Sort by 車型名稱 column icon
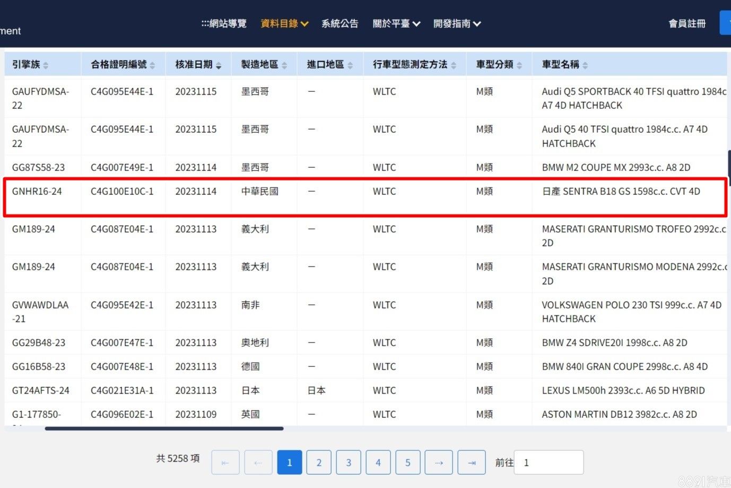The height and width of the screenshot is (488, 731). click(x=585, y=65)
